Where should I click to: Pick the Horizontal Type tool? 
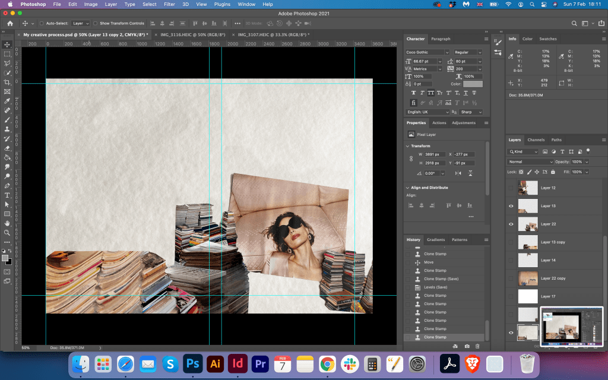pyautogui.click(x=7, y=195)
